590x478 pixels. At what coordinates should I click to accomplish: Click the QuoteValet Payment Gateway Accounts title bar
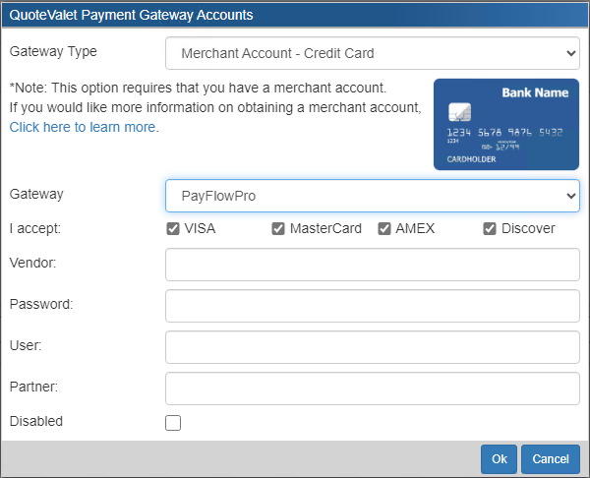[x=295, y=15]
